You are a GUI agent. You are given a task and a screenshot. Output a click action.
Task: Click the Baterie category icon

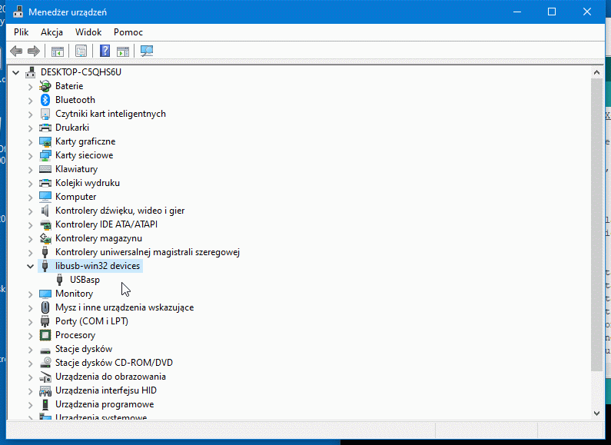click(x=45, y=86)
